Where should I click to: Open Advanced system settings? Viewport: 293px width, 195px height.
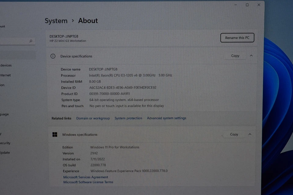point(167,118)
